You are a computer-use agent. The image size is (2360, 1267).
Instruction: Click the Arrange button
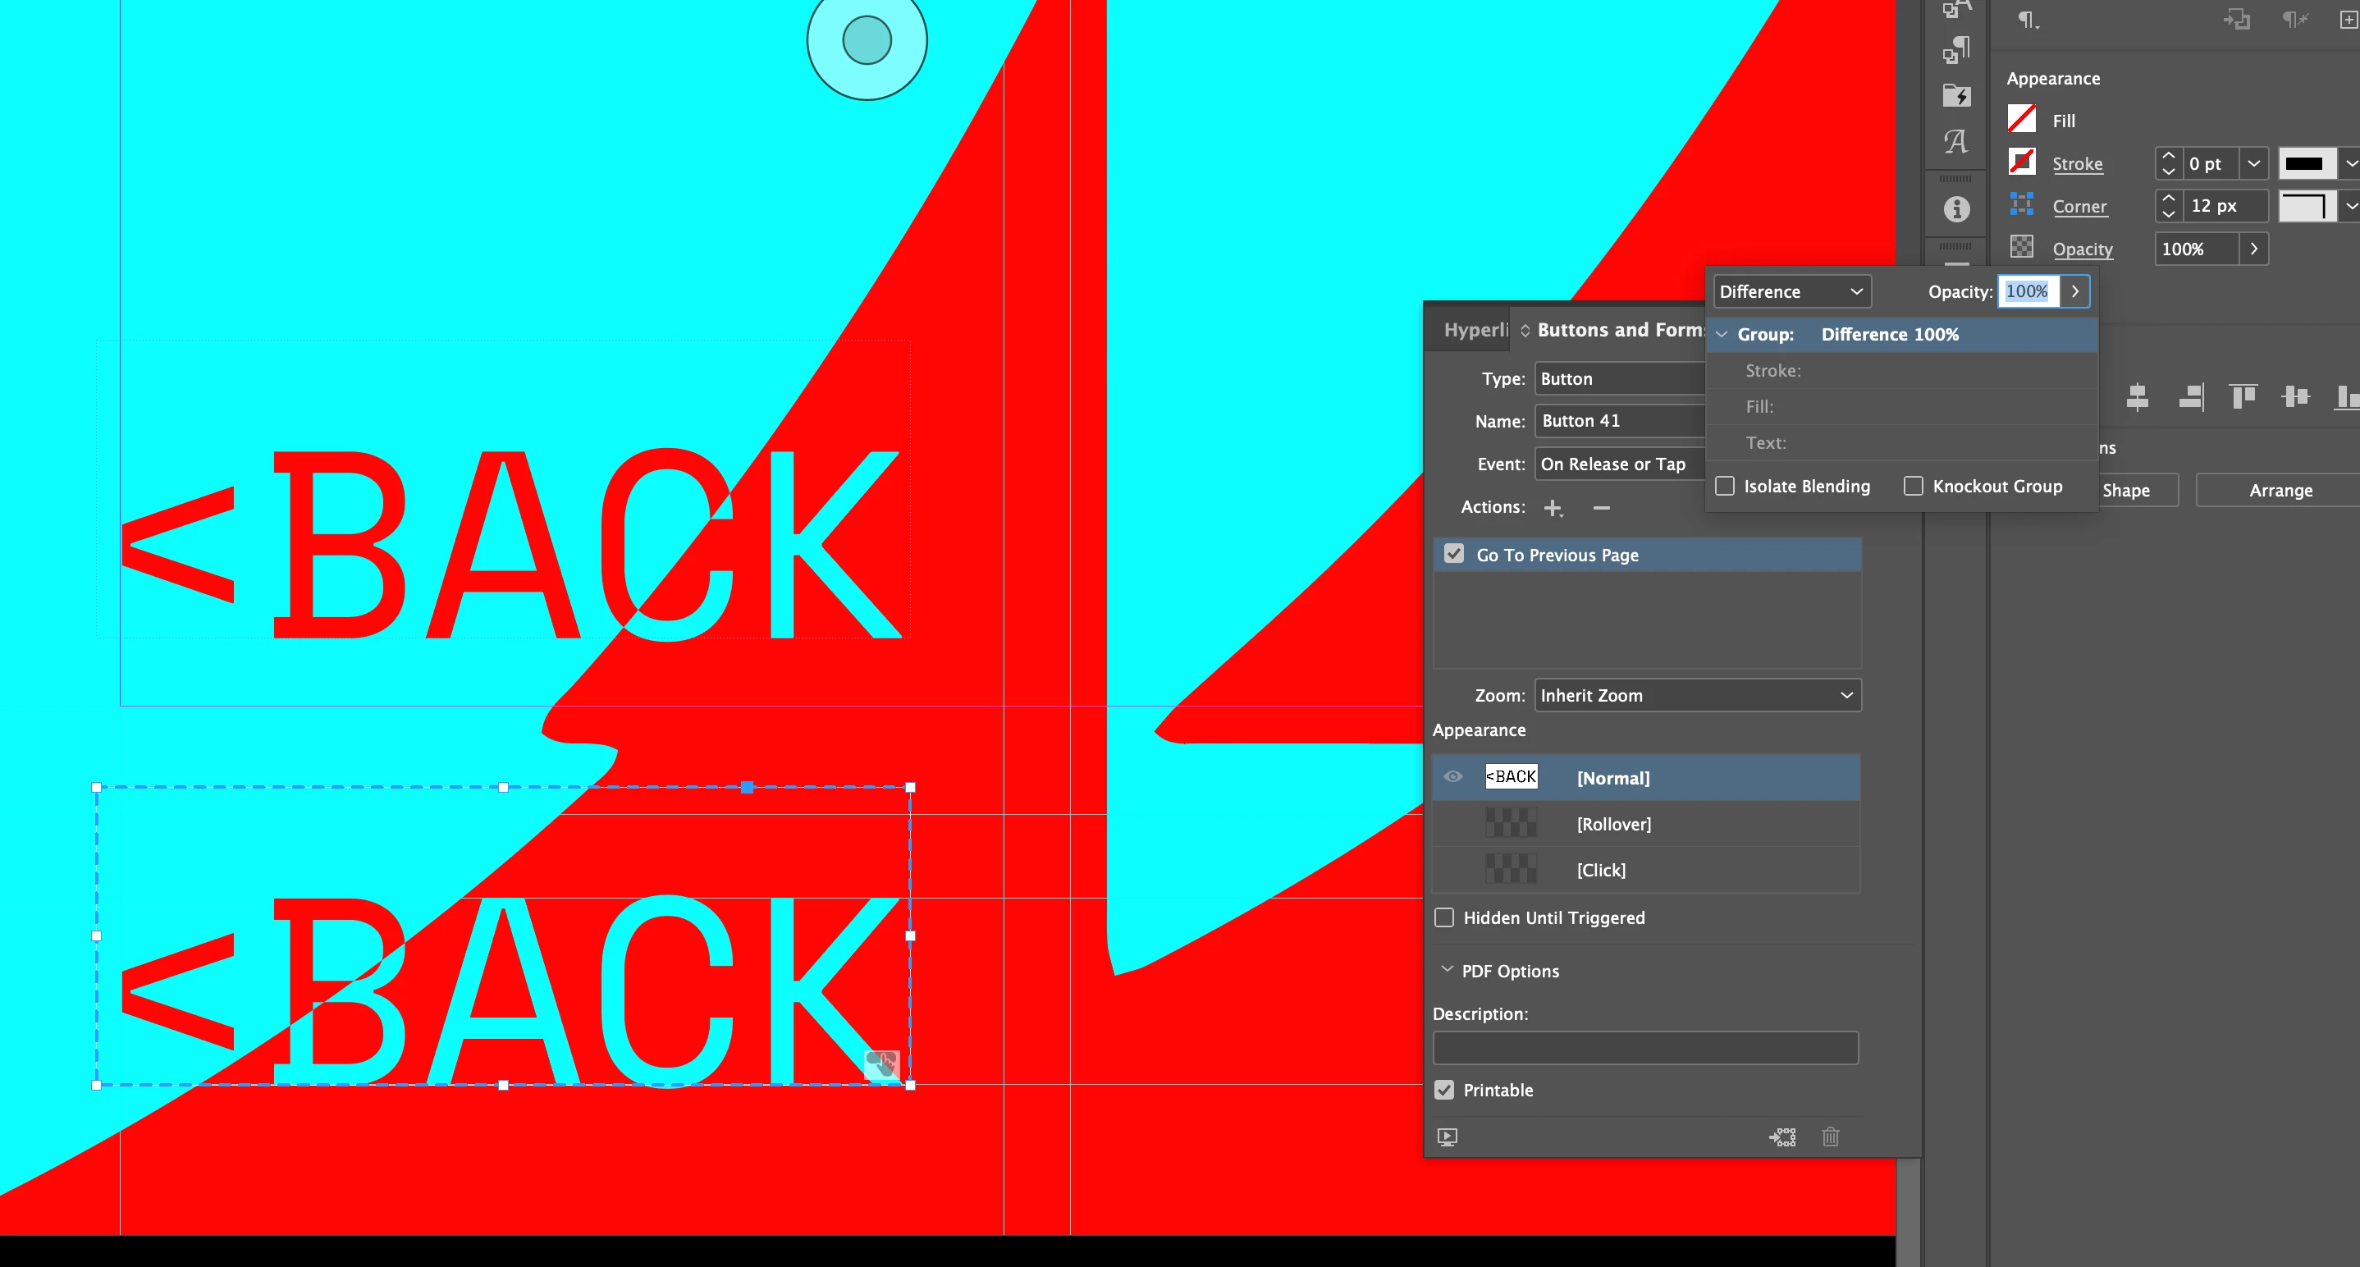tap(2280, 491)
